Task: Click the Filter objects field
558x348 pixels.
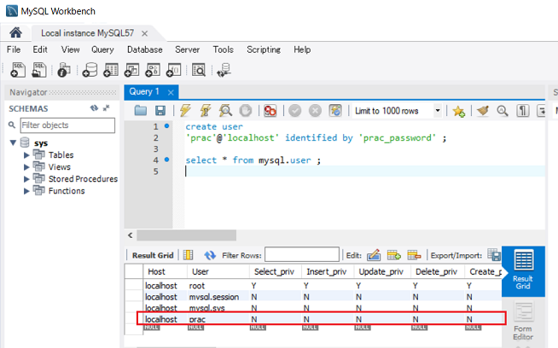Action: [x=67, y=125]
